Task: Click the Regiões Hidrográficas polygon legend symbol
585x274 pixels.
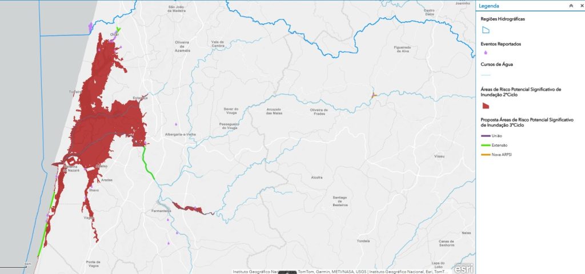Action: coord(486,30)
